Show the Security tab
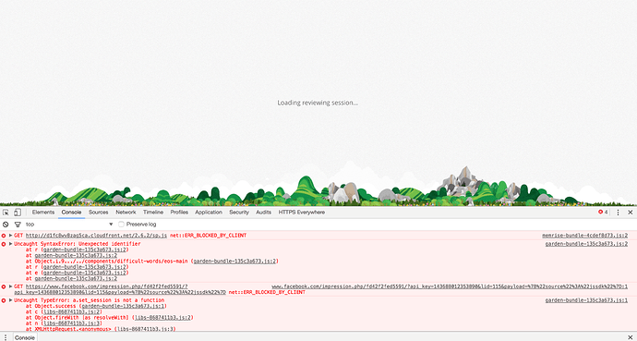The width and height of the screenshot is (637, 341). click(x=239, y=213)
